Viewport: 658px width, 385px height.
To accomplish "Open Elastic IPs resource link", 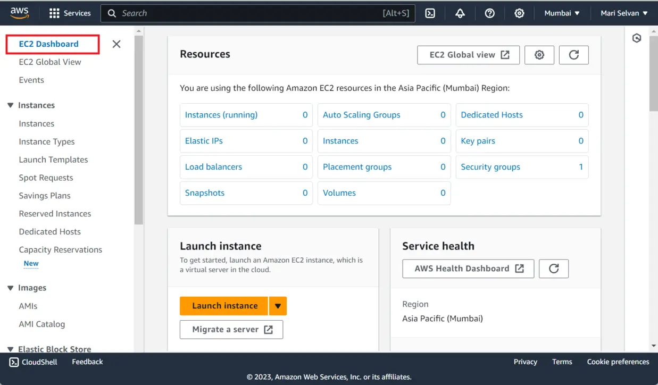I will point(204,141).
